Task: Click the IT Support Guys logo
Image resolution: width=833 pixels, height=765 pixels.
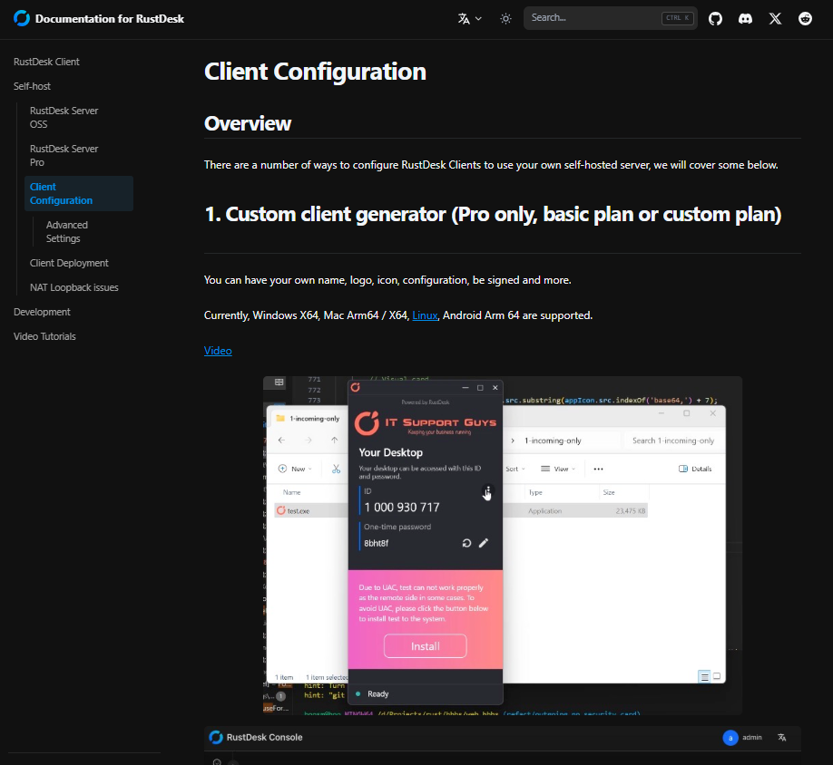Action: point(425,422)
